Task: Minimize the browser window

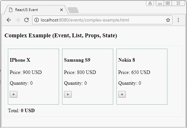Action: tap(160, 3)
